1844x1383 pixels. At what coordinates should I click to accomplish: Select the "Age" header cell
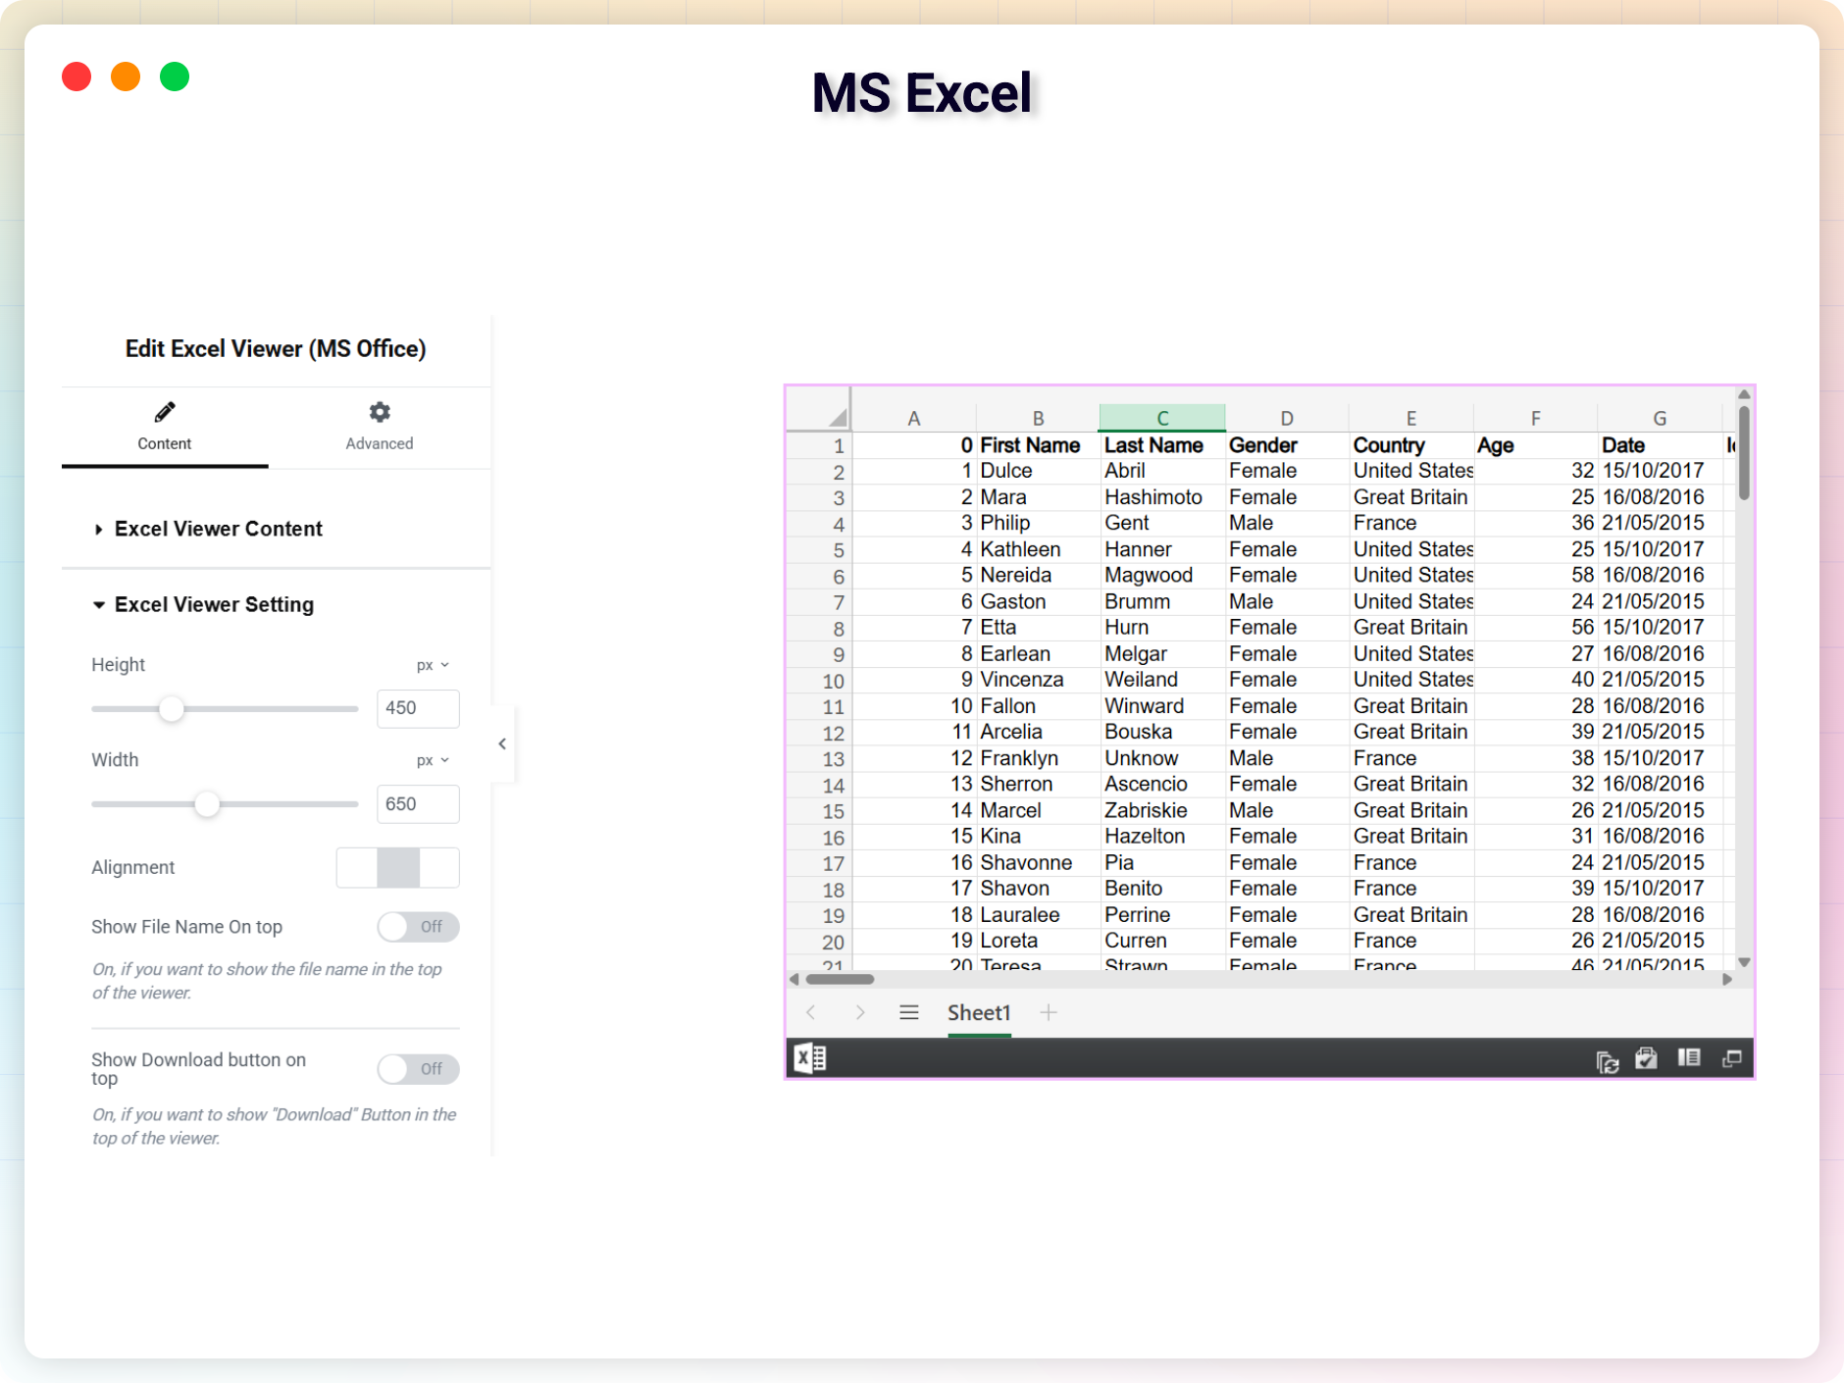1536,445
